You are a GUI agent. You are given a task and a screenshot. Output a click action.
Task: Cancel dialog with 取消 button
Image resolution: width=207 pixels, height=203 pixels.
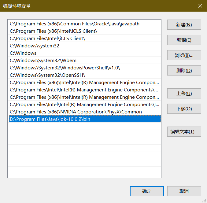(184, 191)
